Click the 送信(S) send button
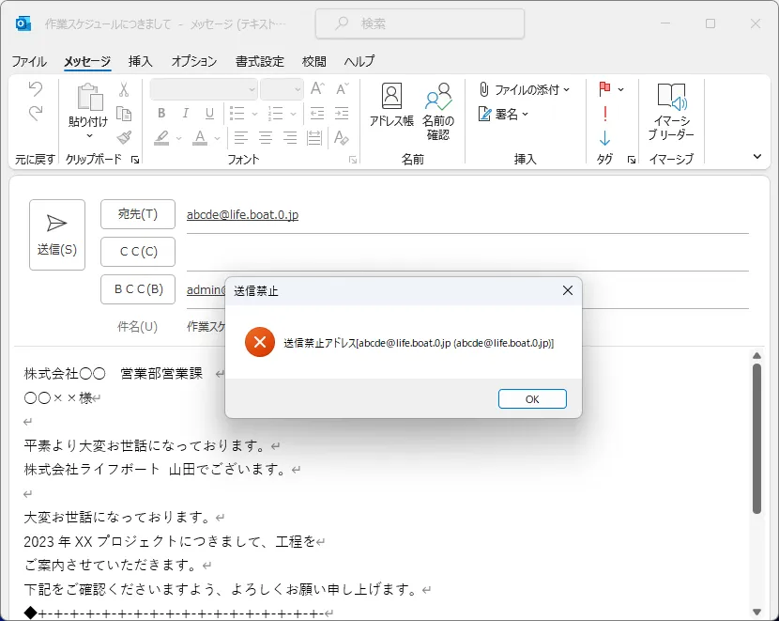The image size is (779, 621). [57, 235]
